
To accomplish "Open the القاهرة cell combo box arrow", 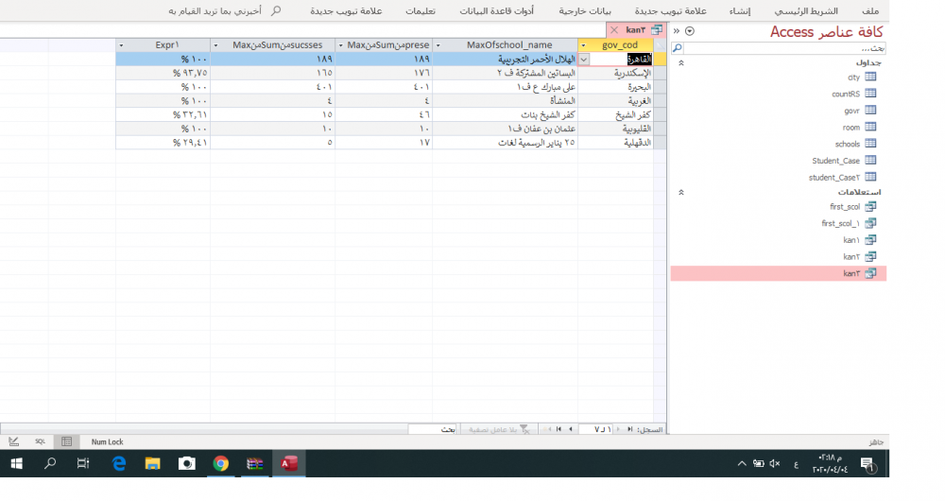I will tap(583, 60).
